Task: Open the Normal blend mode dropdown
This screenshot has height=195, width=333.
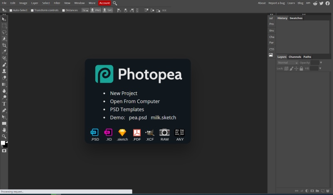Action: tap(288, 63)
